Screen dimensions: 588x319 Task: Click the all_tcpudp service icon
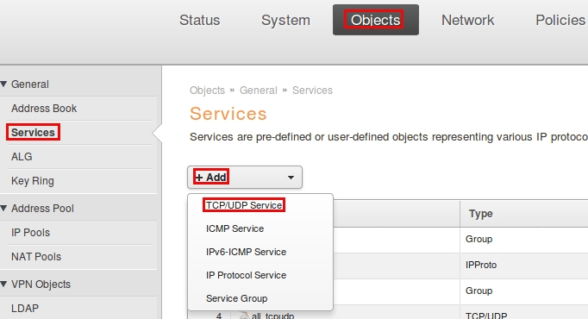pos(244,316)
